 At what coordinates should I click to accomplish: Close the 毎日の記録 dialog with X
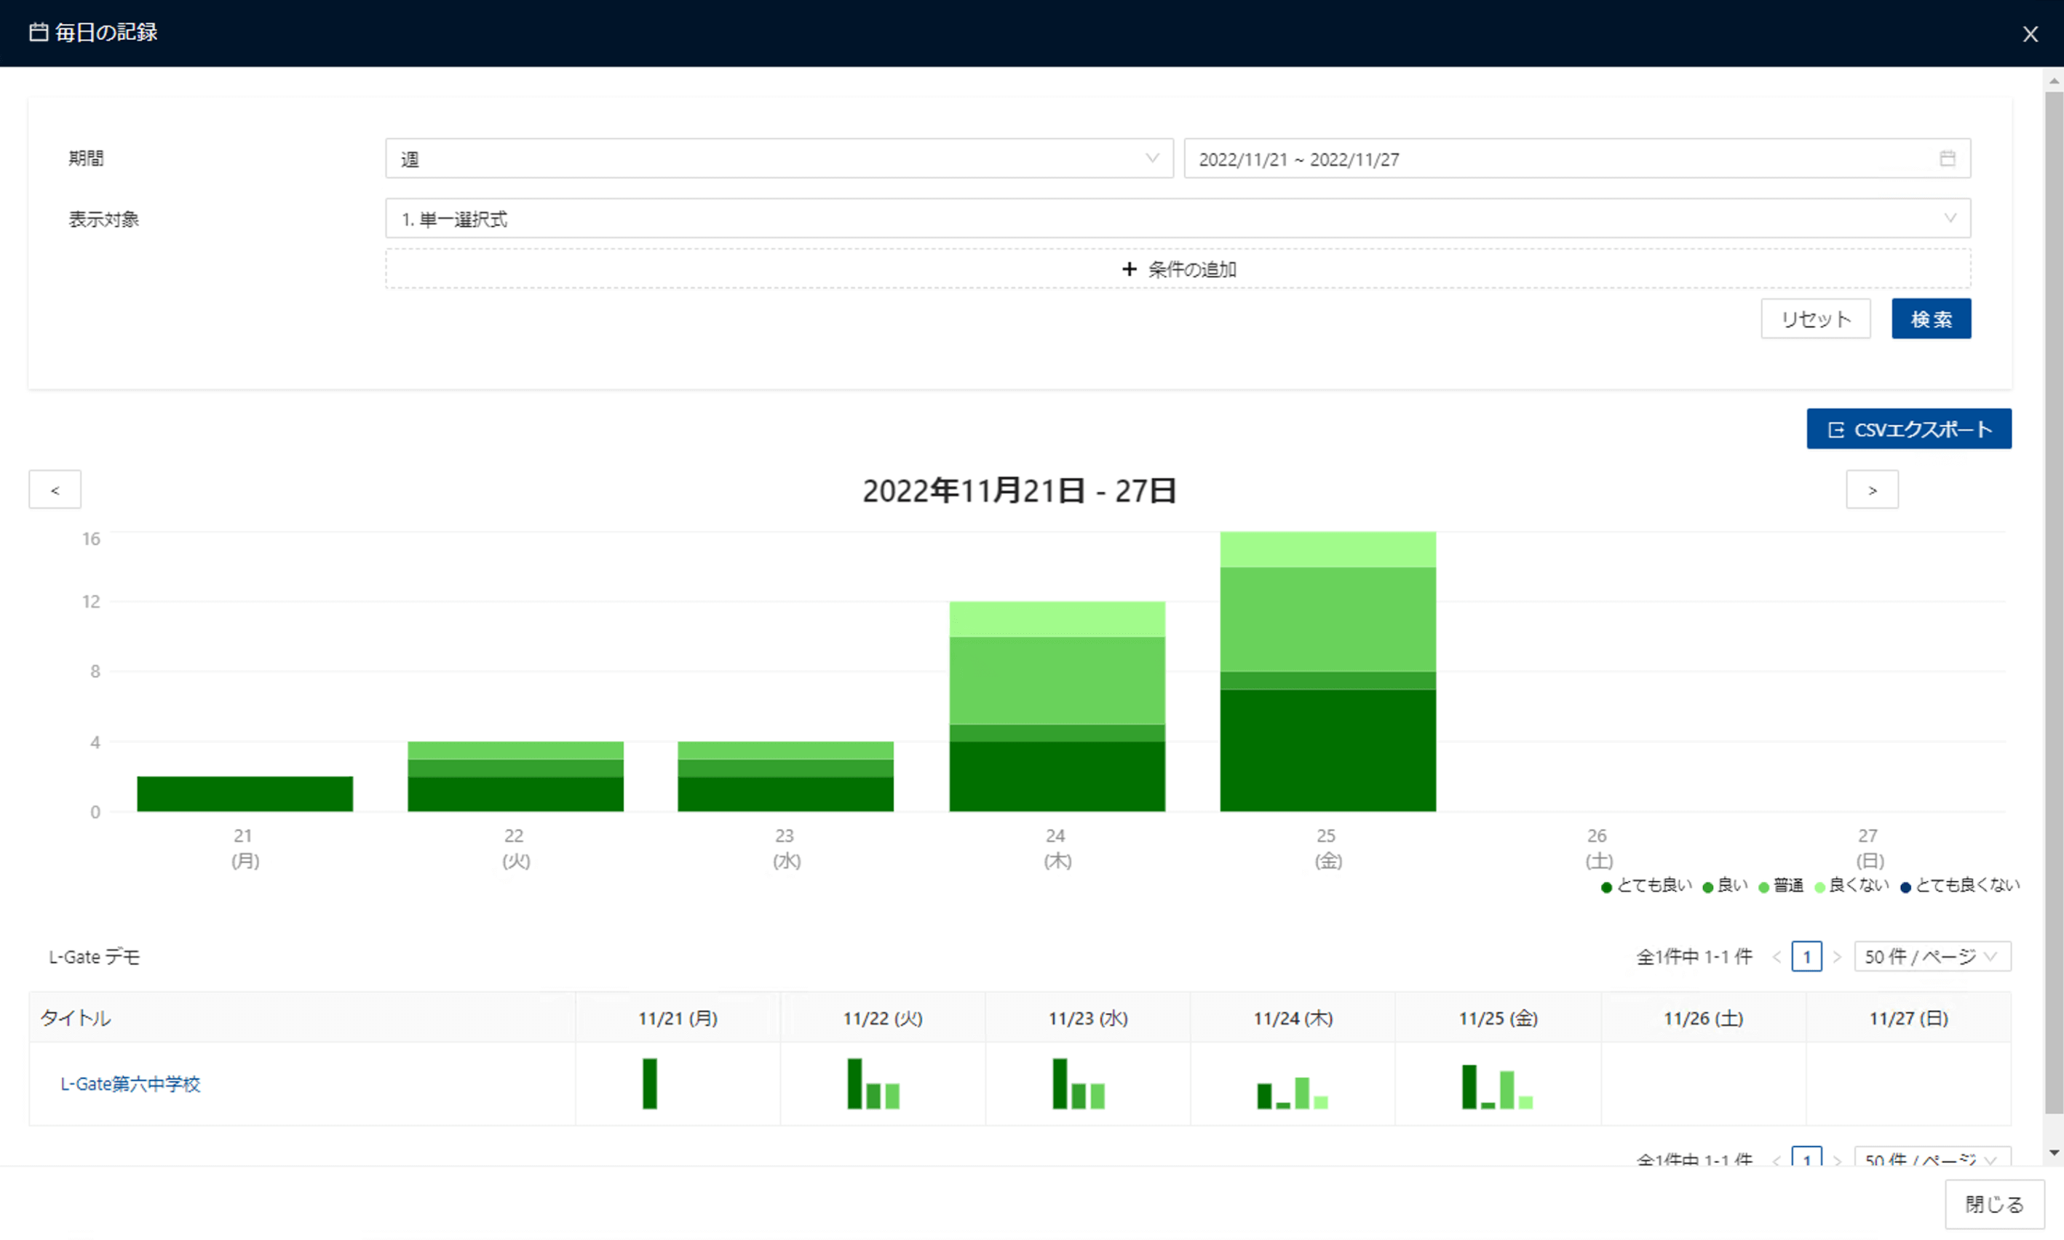point(2030,34)
